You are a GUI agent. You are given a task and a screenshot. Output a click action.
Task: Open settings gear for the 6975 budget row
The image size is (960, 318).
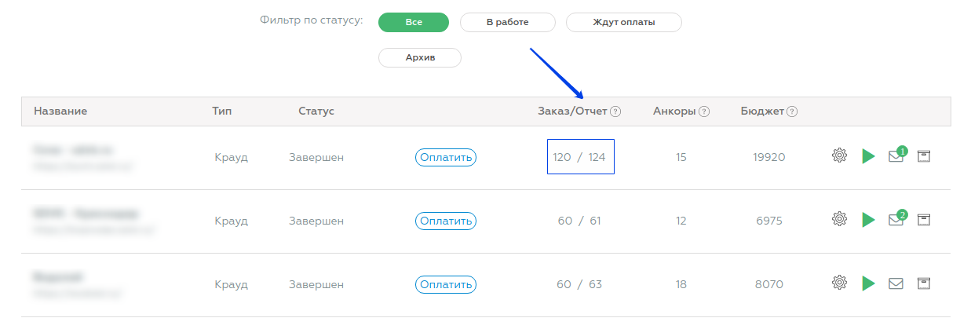(x=839, y=220)
